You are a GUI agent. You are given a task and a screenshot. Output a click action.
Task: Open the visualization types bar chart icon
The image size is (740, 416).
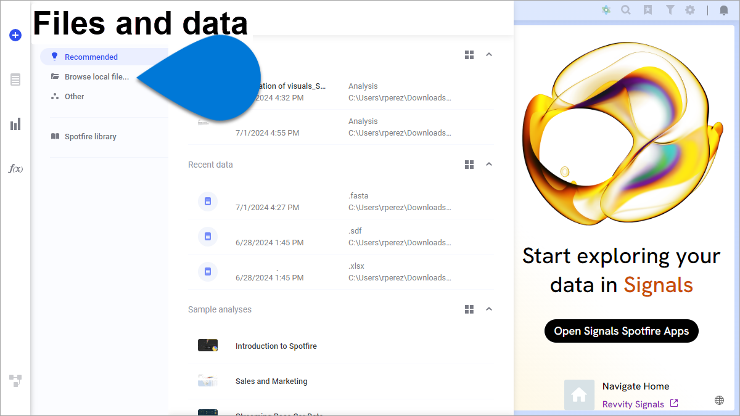tap(15, 123)
